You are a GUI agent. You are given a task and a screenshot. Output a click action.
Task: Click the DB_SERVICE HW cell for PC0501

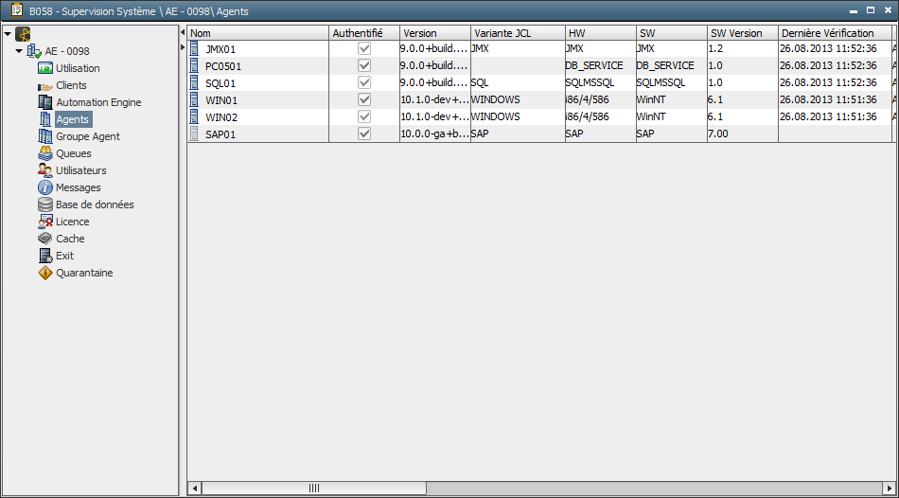click(x=600, y=66)
